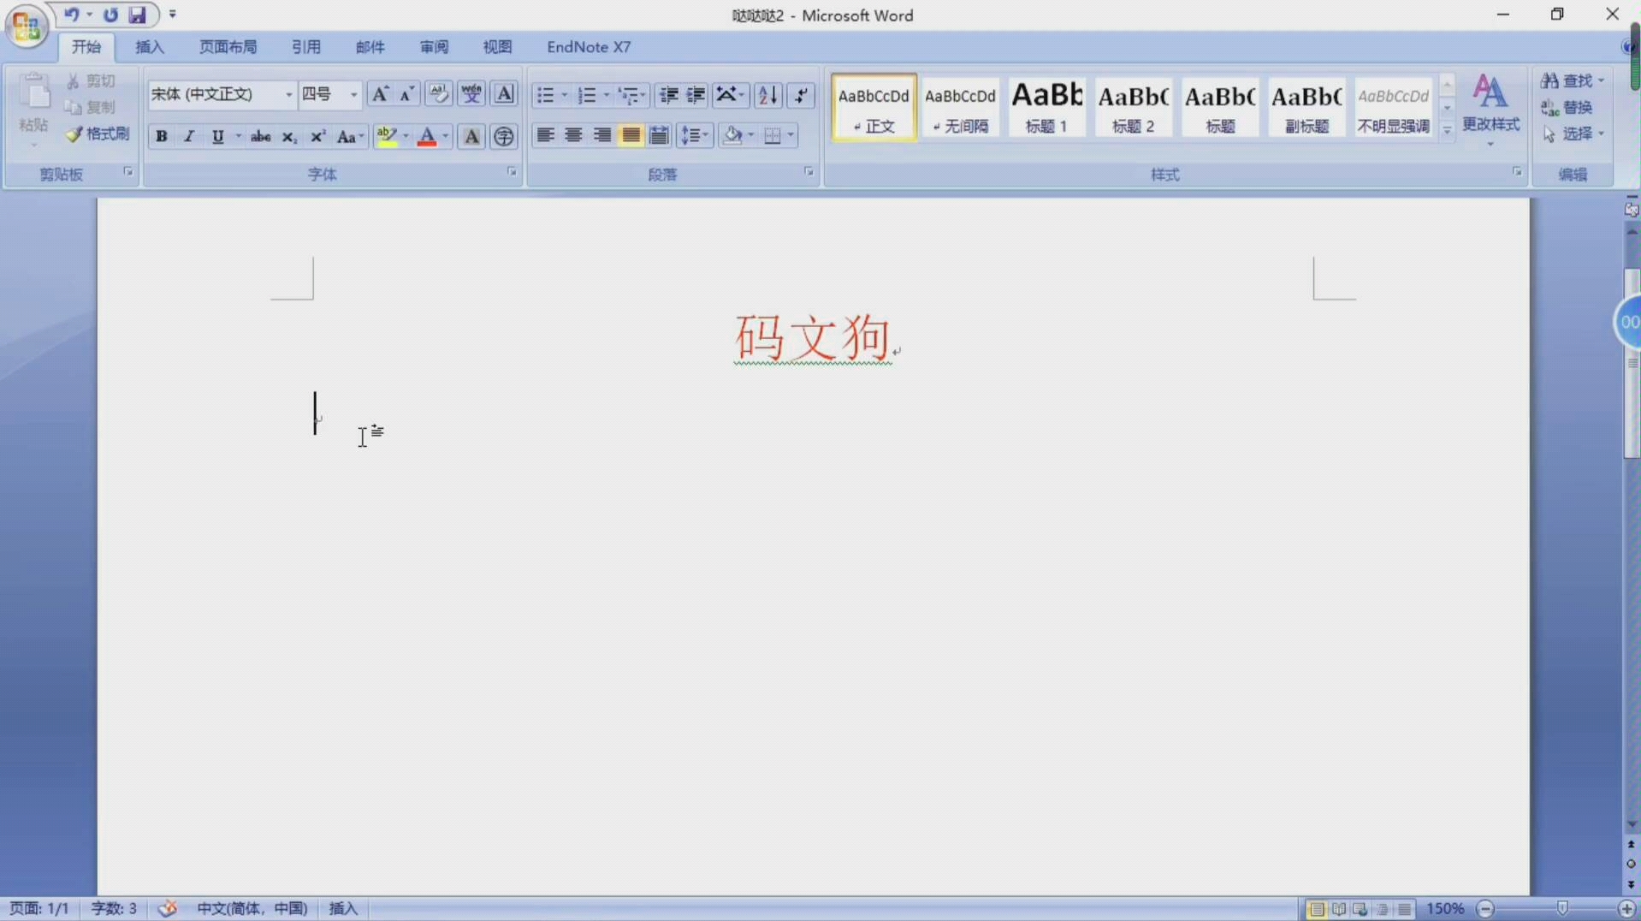Click the redo/repeat icon
Image resolution: width=1641 pixels, height=921 pixels.
110,15
